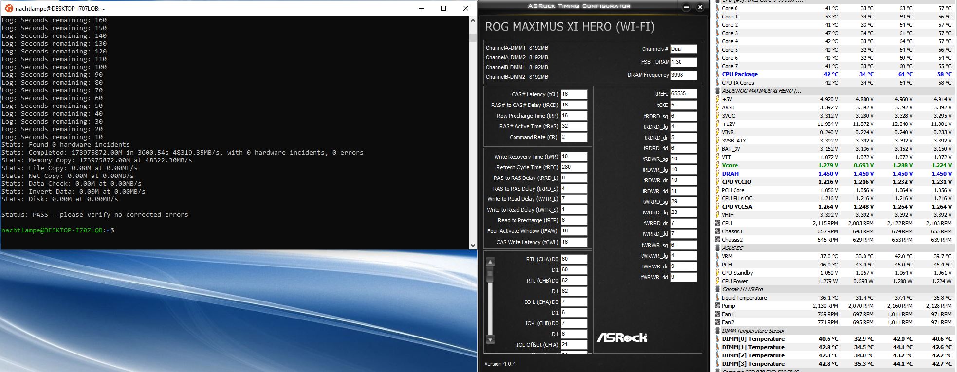
Task: Collapse ASUS ROG MAXIMUS XI HERO sensor group
Action: coord(717,91)
